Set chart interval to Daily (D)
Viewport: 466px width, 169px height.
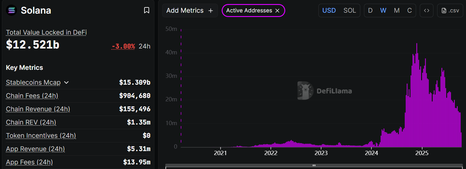tap(370, 11)
